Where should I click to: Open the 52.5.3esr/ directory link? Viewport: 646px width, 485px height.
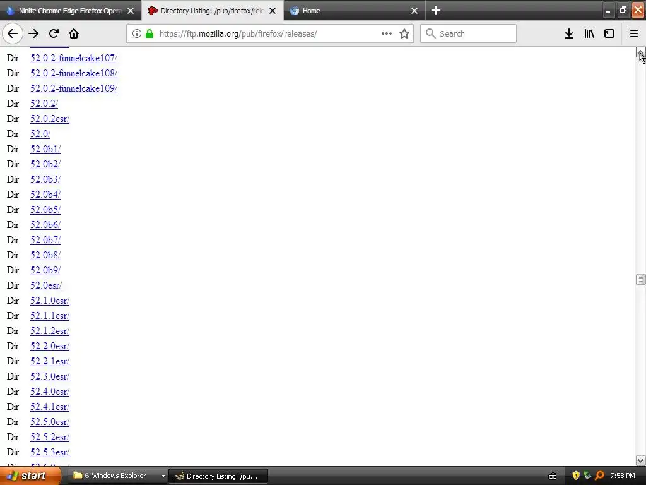point(50,452)
